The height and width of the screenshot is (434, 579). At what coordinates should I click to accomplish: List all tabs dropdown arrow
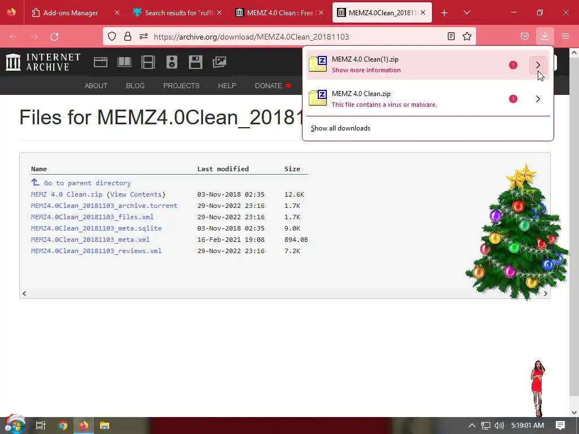[x=466, y=12]
